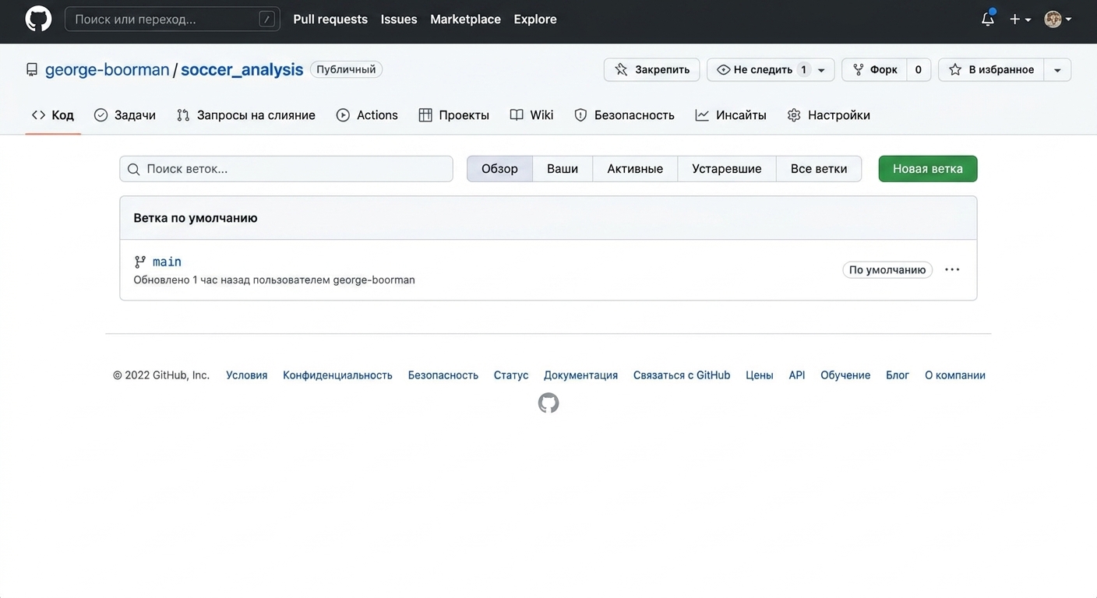Click the GitHub Octocat logo in header
The image size is (1097, 598).
[38, 19]
